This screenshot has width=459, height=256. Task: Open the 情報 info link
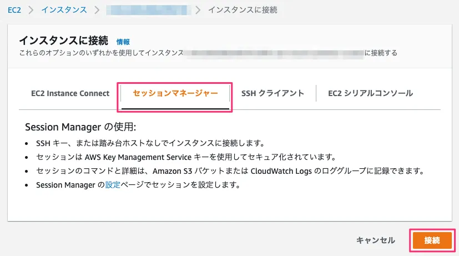point(123,42)
